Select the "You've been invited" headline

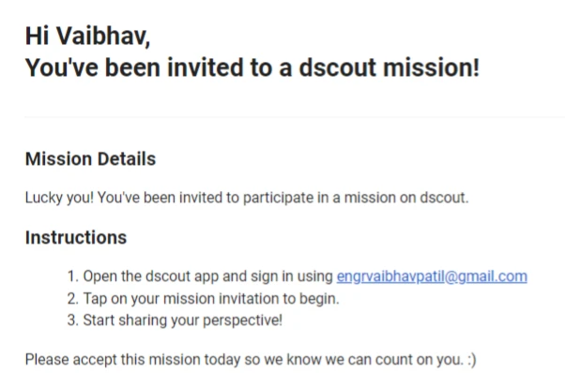click(252, 67)
